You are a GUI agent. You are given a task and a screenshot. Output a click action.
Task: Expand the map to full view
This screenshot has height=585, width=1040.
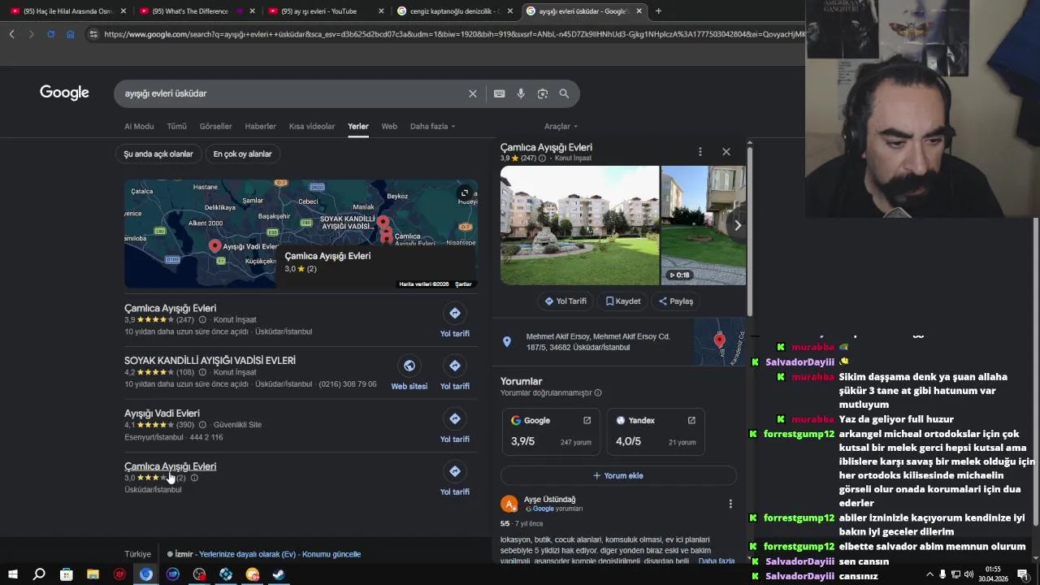tap(464, 193)
